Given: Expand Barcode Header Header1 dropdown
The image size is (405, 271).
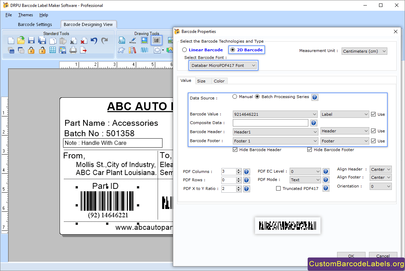Looking at the screenshot, I should pos(275,132).
